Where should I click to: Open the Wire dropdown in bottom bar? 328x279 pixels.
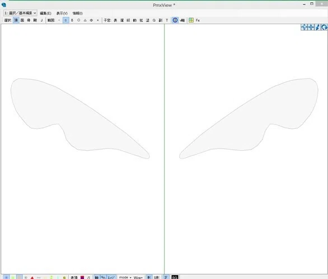click(138, 277)
